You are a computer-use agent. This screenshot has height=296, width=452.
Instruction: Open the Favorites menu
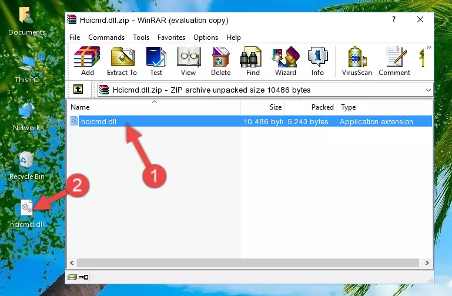tap(171, 38)
